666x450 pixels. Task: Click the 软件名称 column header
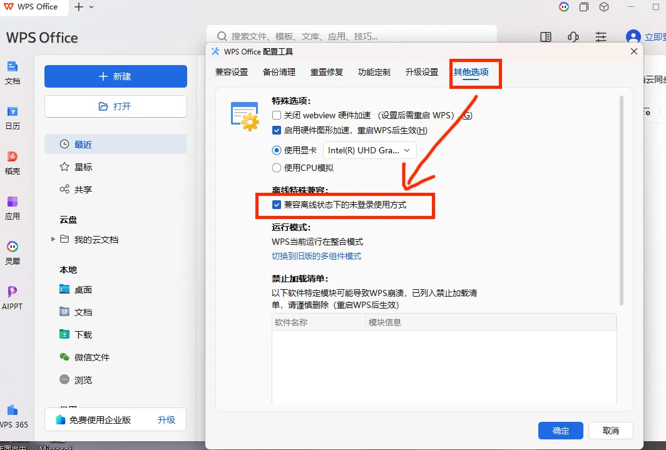[319, 322]
